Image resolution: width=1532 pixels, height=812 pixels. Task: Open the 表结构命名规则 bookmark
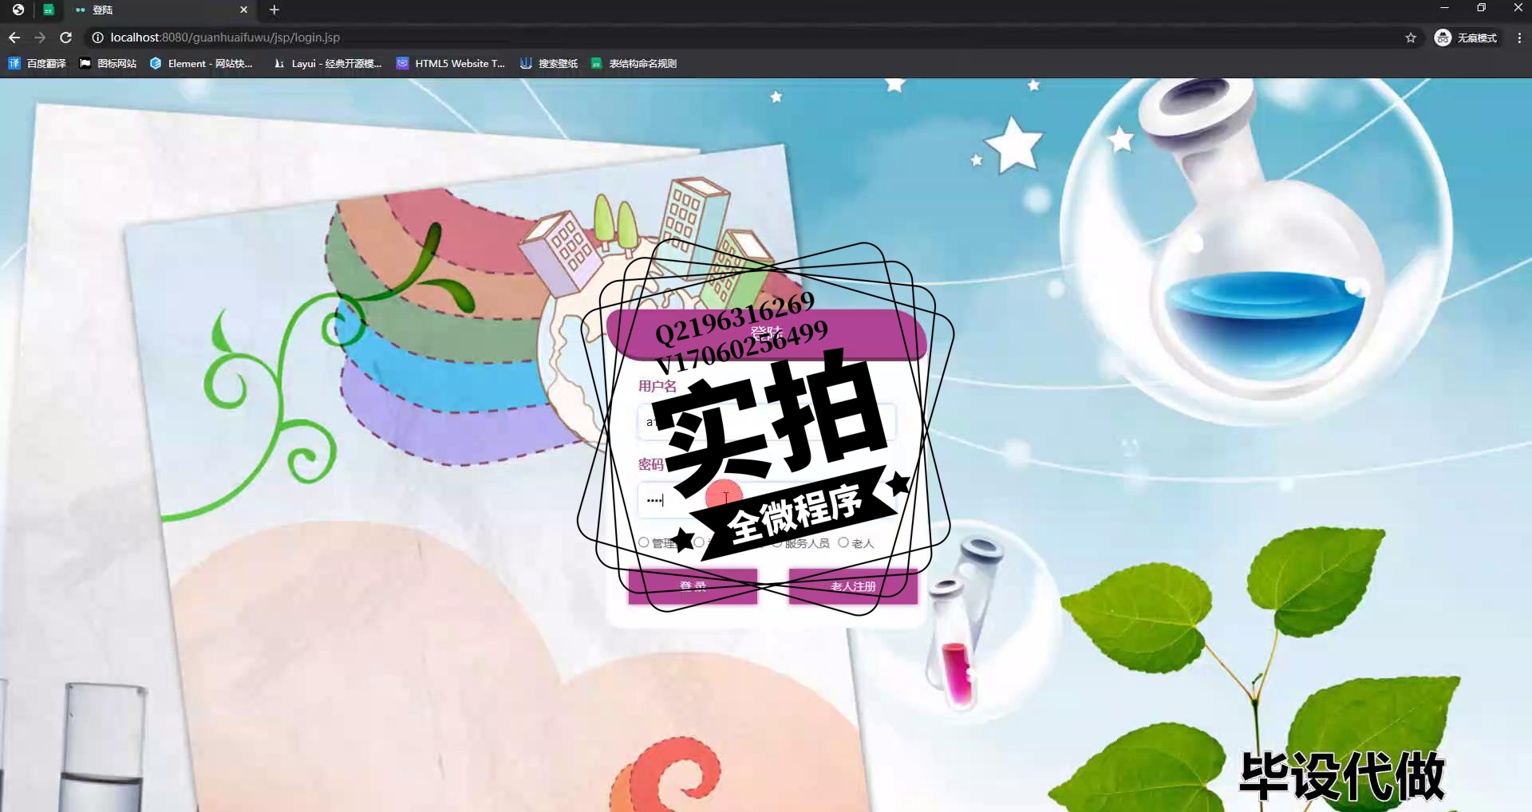click(x=634, y=63)
